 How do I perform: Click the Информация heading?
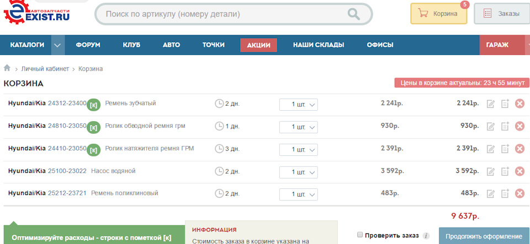click(x=214, y=230)
